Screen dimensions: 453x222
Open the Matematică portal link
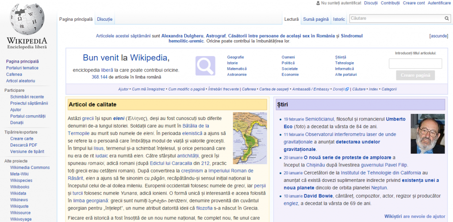237,69
